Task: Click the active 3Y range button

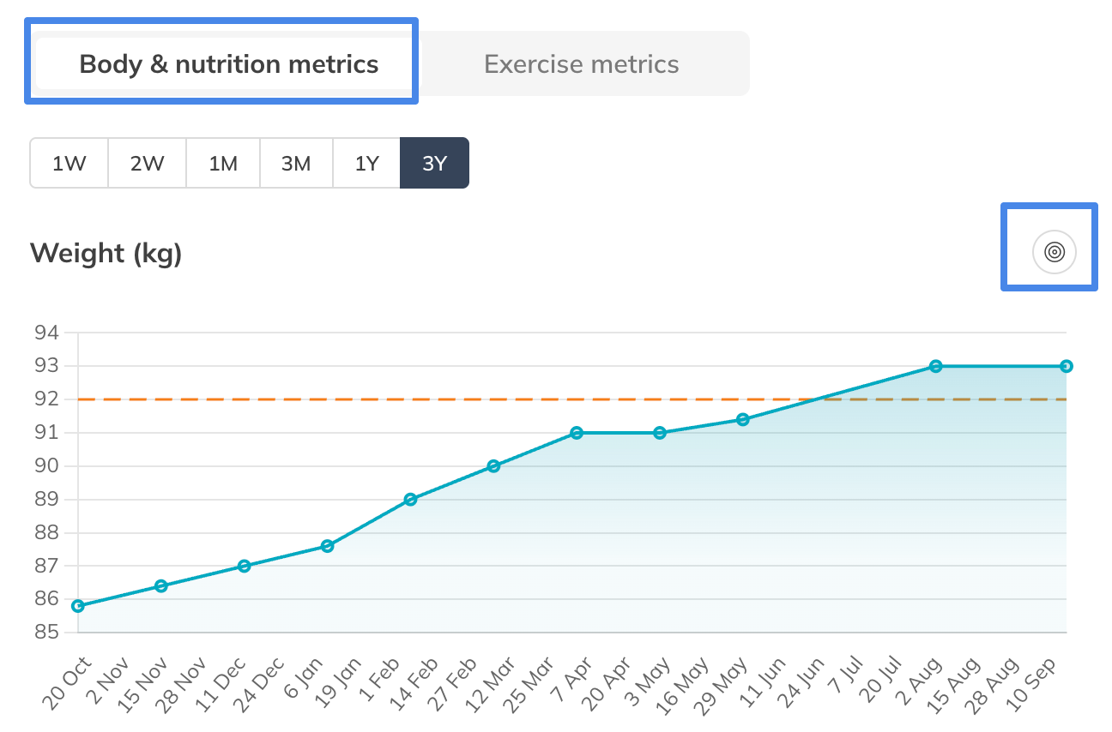Action: coord(434,163)
